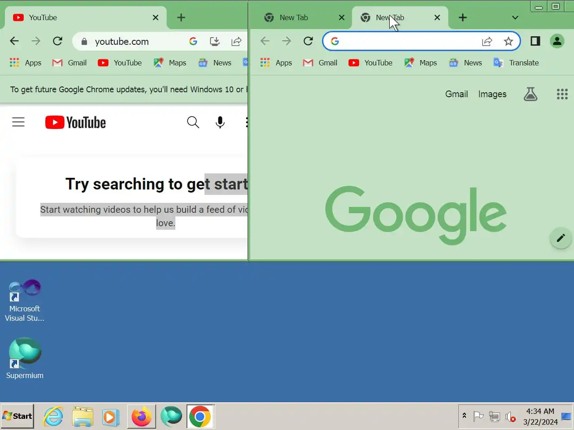
Task: Minimize the right Chrome window
Action: tap(539, 7)
